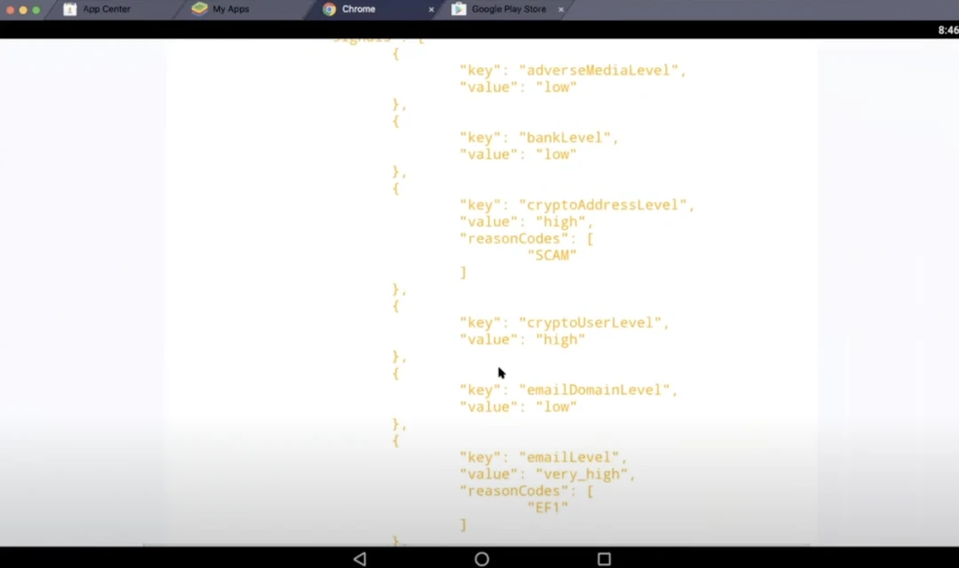The image size is (959, 568).
Task: Click the "SCAM" reason code
Action: 552,256
